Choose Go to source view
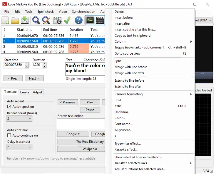This screenshot has width=214, height=174. pyautogui.click(x=127, y=53)
